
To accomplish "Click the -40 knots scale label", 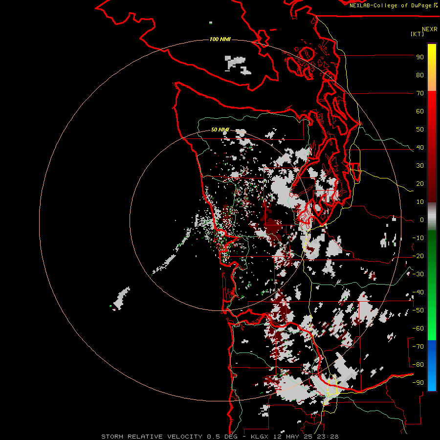I will [x=418, y=292].
